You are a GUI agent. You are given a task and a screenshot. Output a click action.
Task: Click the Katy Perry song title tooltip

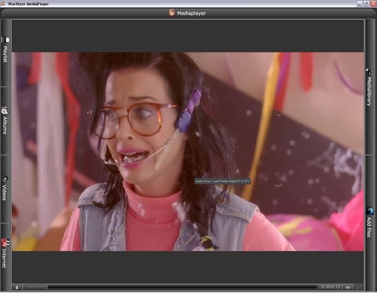click(222, 181)
